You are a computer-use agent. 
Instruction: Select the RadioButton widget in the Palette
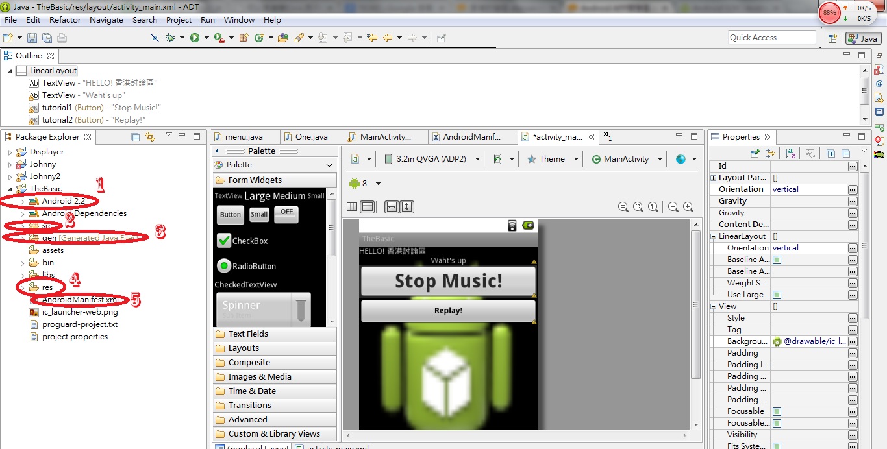(246, 266)
